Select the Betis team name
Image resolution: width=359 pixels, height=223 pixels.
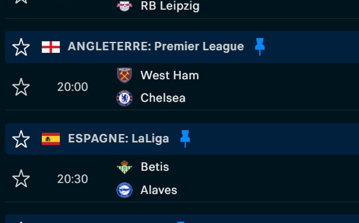(155, 167)
